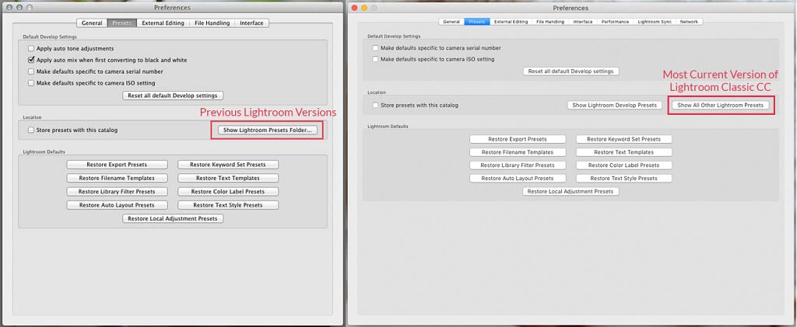This screenshot has width=797, height=327.
Task: Restore Library Filter Presets in older-version window
Action: coord(117,192)
